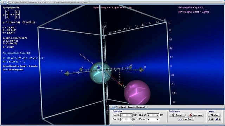
Task: Open the Farben colors dialog
Action: coord(214,115)
